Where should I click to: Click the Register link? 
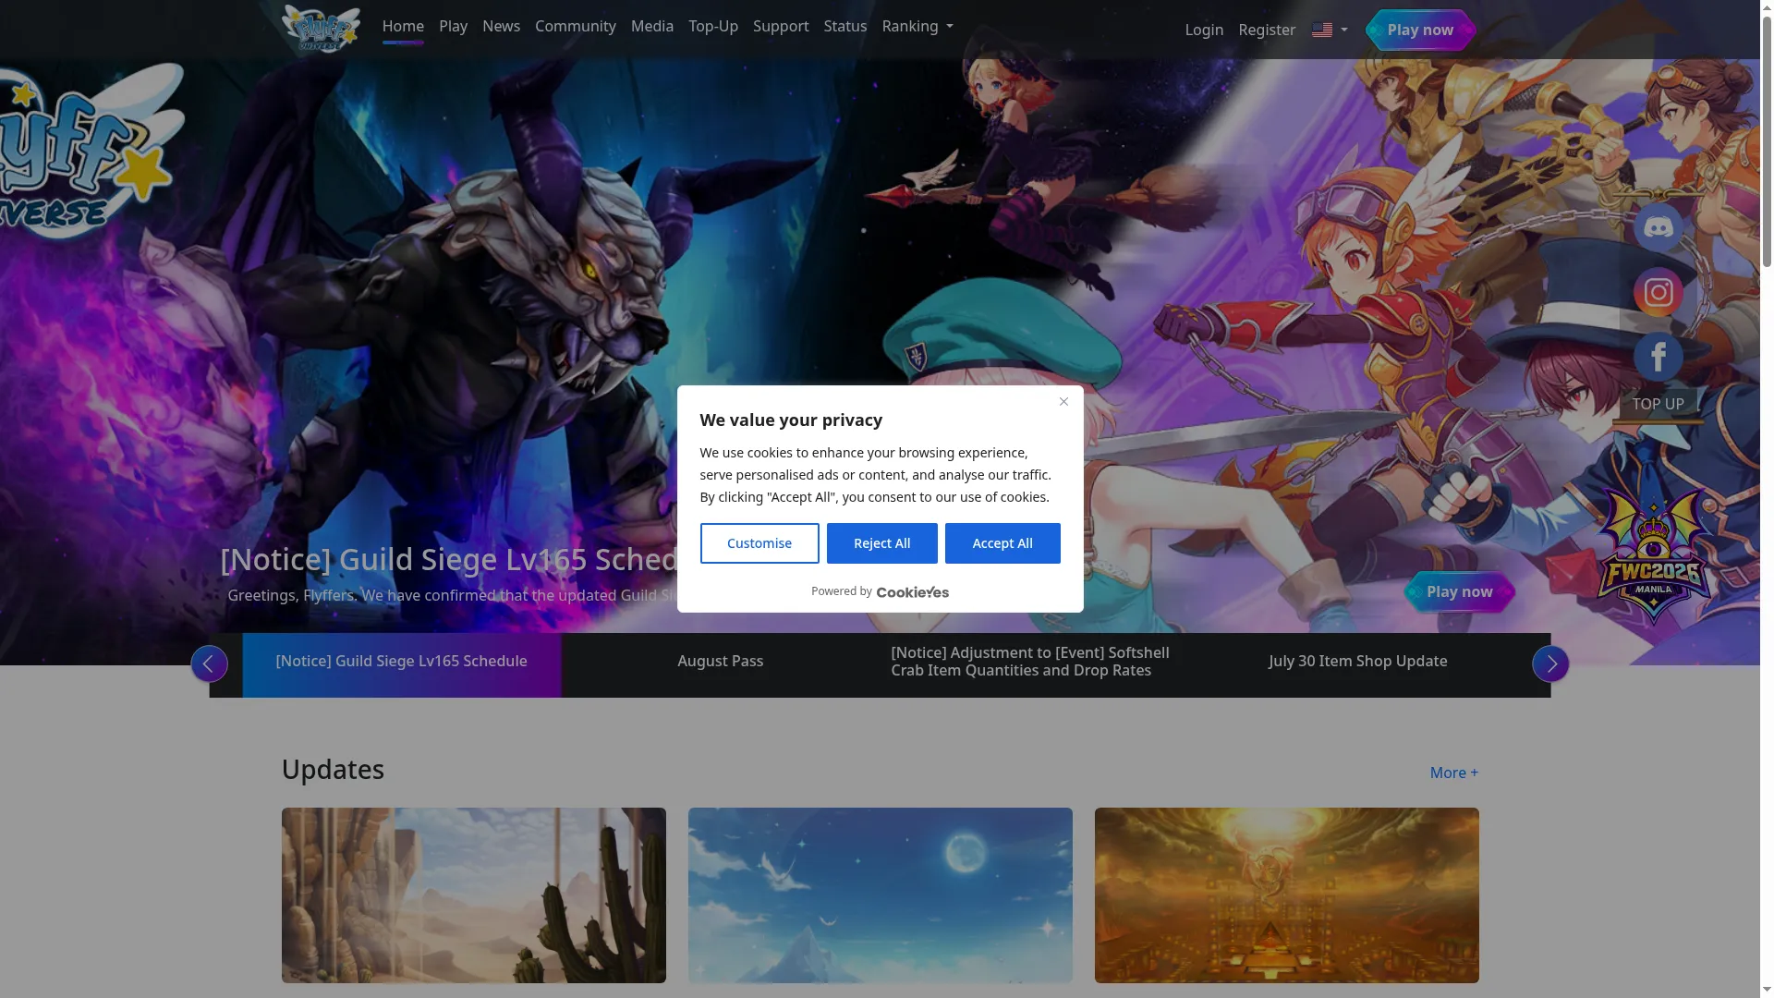pos(1266,30)
